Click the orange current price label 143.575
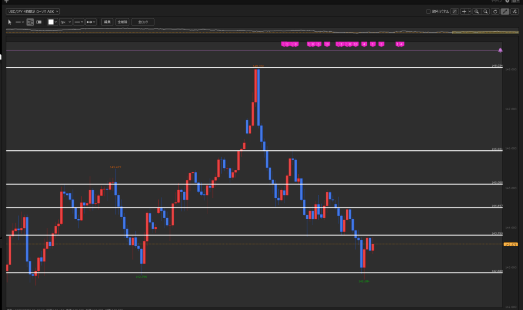 pos(510,244)
